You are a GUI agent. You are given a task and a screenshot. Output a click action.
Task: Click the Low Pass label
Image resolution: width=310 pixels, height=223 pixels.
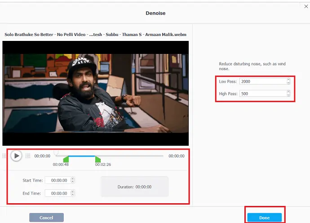coord(228,81)
